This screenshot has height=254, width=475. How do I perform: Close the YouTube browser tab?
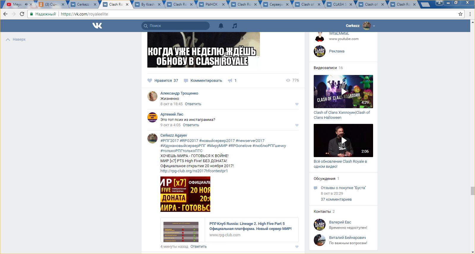tap(31, 4)
